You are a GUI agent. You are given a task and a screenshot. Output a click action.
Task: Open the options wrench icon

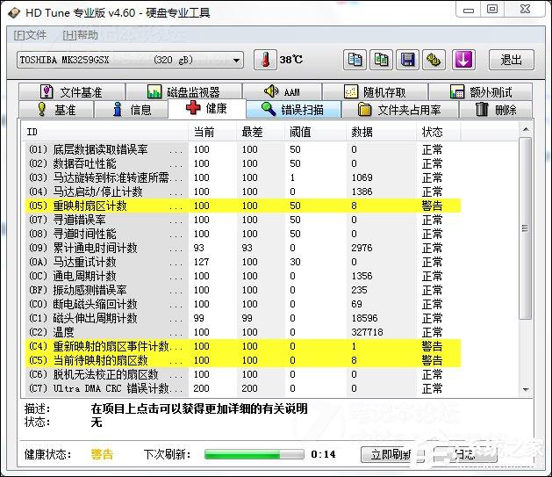pos(434,60)
